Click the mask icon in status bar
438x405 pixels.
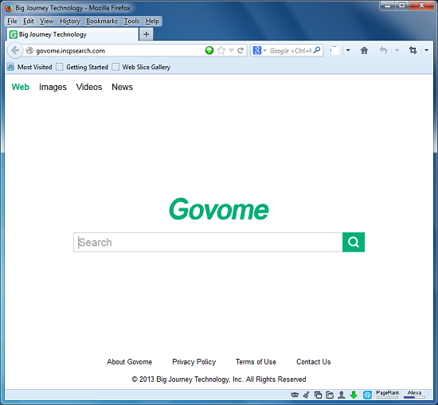[295, 395]
